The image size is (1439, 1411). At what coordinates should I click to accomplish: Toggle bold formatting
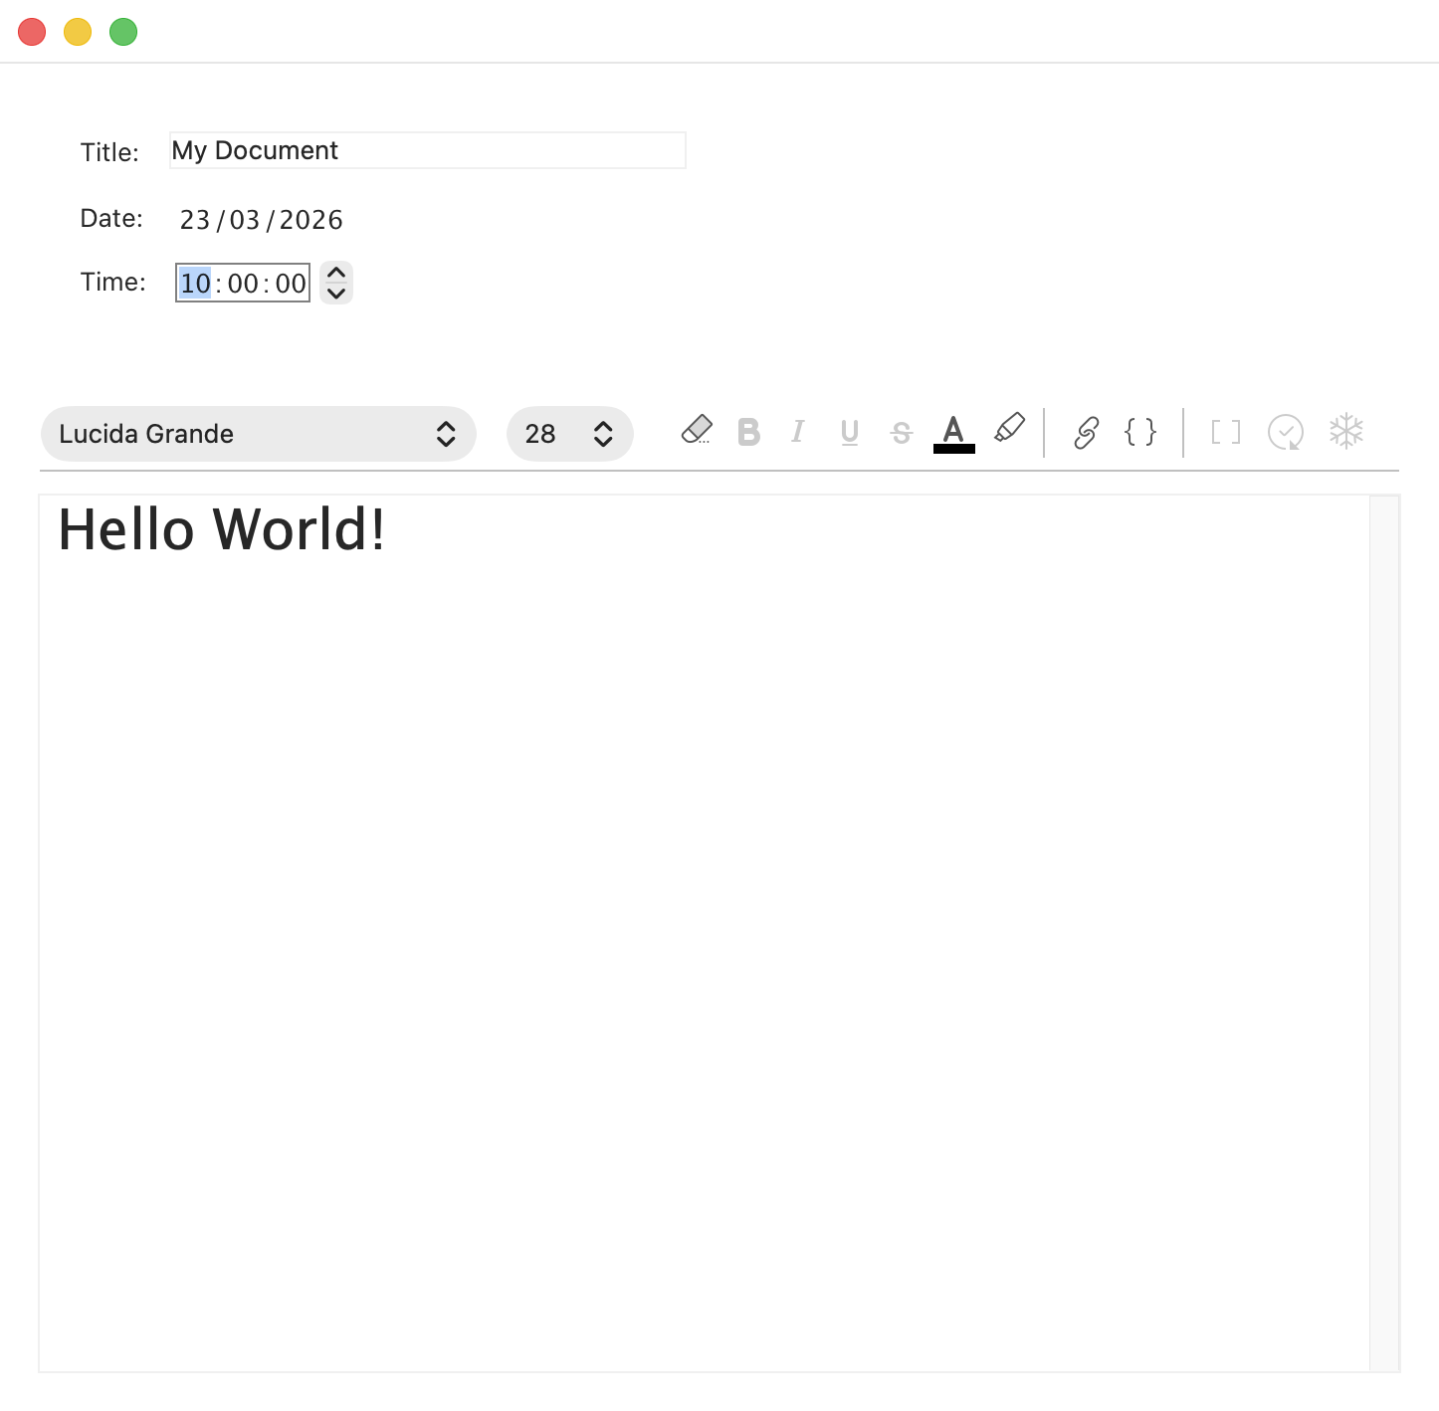coord(749,431)
